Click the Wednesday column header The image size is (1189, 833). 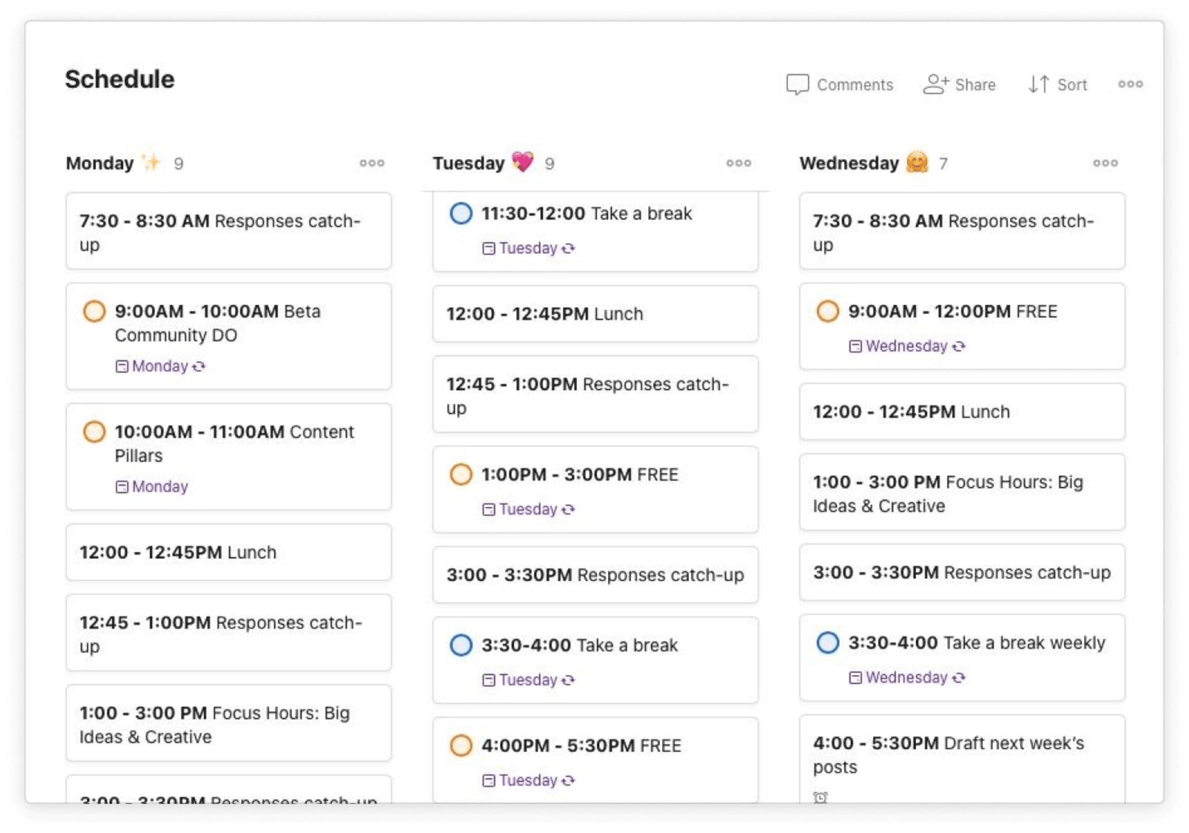(x=849, y=163)
